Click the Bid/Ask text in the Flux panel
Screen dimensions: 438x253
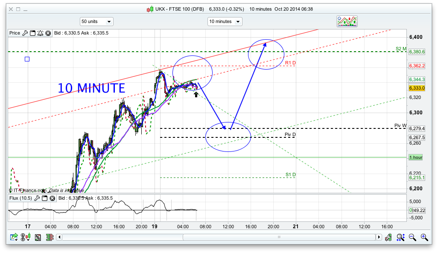pos(85,198)
